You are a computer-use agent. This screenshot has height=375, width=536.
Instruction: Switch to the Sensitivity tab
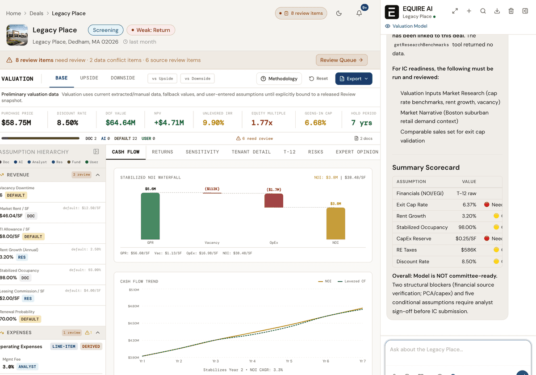click(202, 152)
